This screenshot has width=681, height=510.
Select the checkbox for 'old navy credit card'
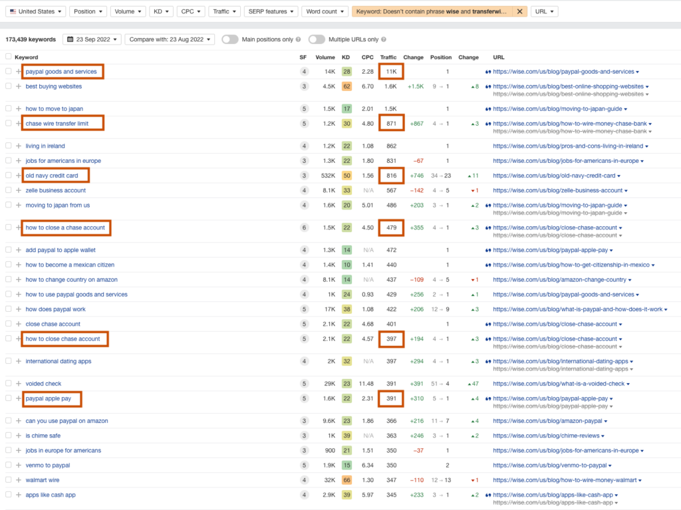8,175
